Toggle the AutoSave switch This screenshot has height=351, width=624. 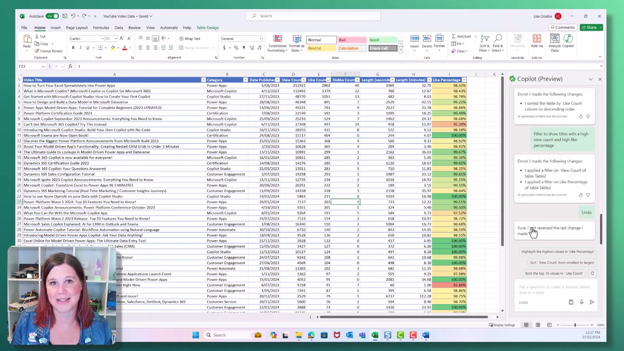point(52,16)
